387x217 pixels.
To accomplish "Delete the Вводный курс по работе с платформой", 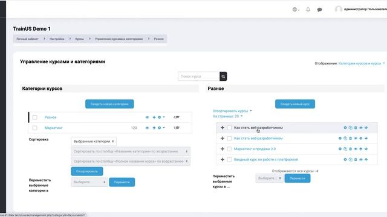I will 356,159.
